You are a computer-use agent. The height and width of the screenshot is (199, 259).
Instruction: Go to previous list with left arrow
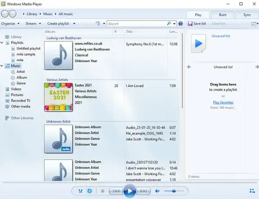pyautogui.click(x=189, y=67)
